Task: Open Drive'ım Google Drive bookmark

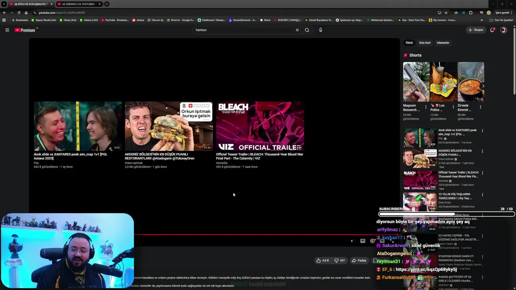Action: point(180,20)
